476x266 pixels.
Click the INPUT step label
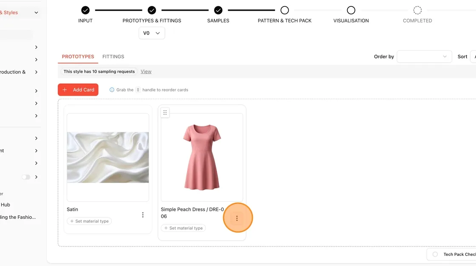85,21
